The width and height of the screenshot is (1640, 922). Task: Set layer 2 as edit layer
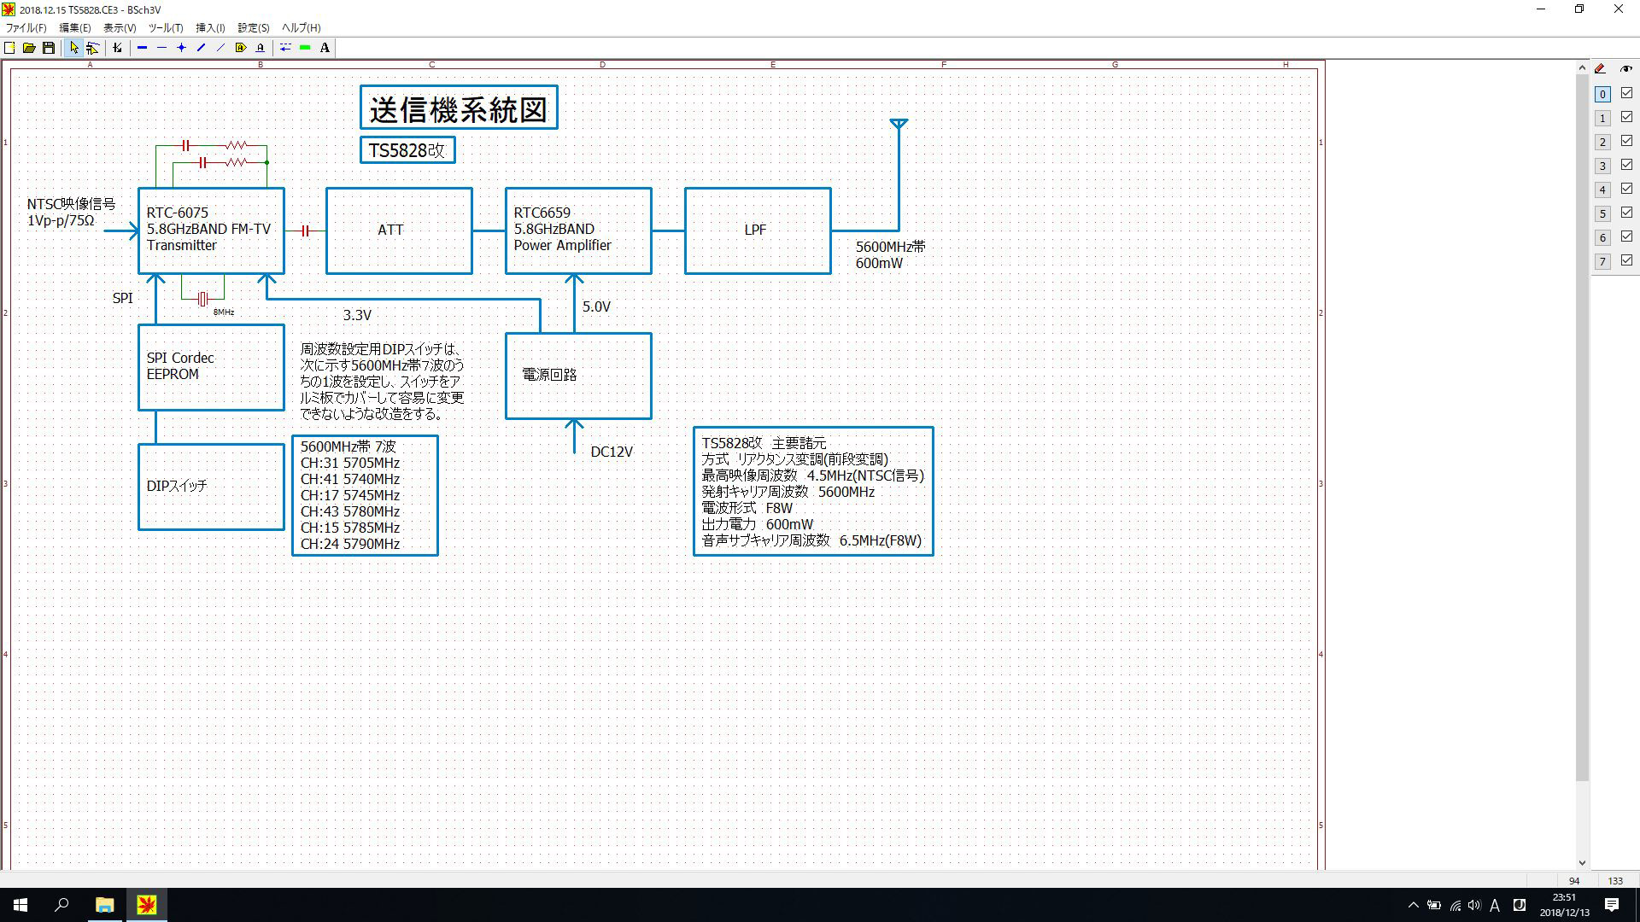click(1602, 142)
